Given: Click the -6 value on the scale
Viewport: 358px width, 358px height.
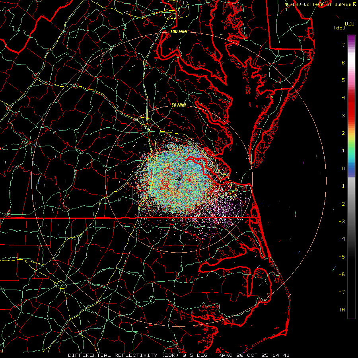Looking at the screenshot, I should coord(342,274).
